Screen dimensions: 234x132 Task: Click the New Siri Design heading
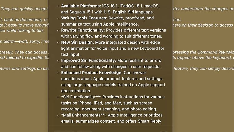[77, 42]
